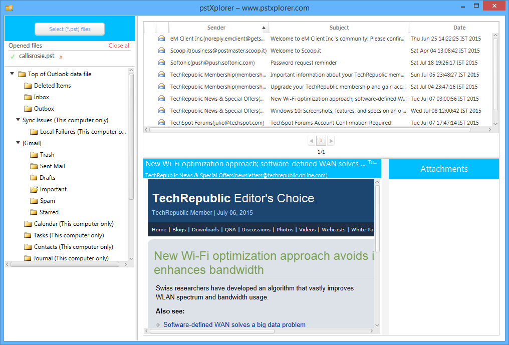Click the Trash folder icon
This screenshot has width=509, height=345.
pyautogui.click(x=34, y=155)
